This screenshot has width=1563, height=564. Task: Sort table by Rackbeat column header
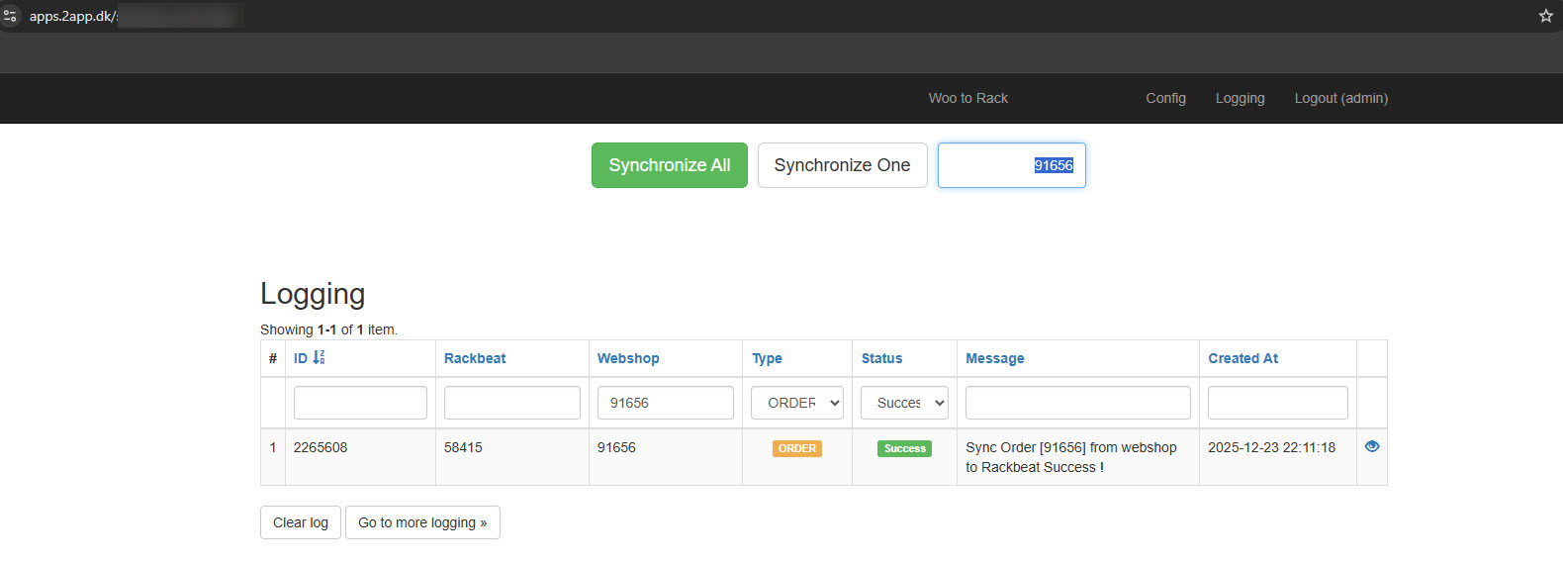(475, 358)
